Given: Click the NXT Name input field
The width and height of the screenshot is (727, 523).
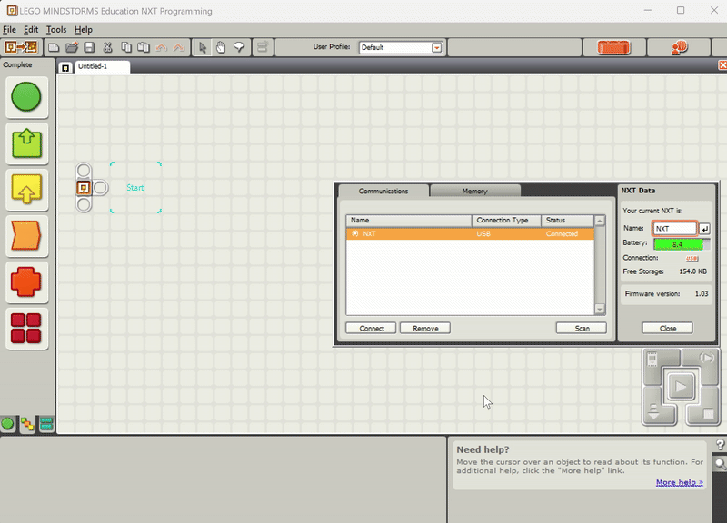Looking at the screenshot, I should pos(674,229).
